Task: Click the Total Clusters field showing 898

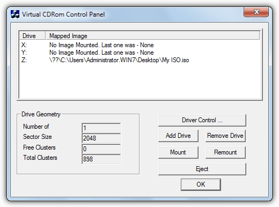Action: pyautogui.click(x=101, y=159)
